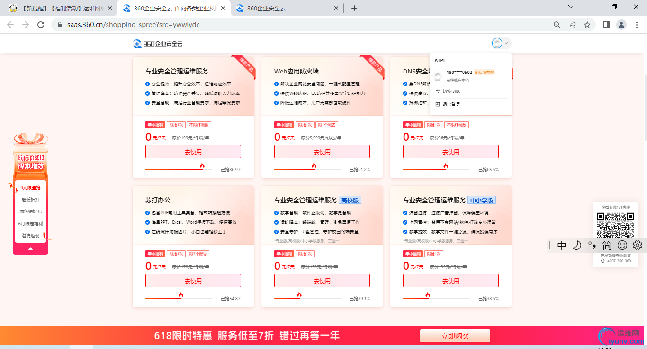Image resolution: width=647 pixels, height=349 pixels.
Task: Click the user avatar in the page header
Action: click(497, 44)
